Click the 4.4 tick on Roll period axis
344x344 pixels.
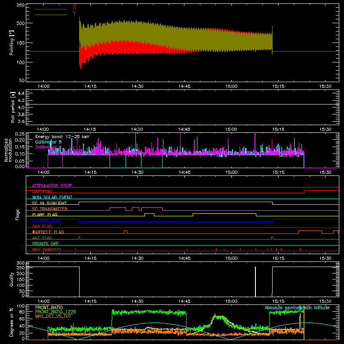point(21,93)
